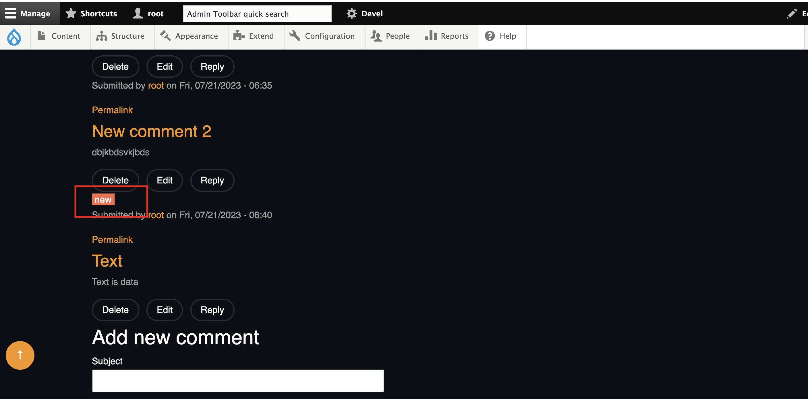Click the Drupal drop logo icon
The width and height of the screenshot is (808, 399).
coord(14,37)
